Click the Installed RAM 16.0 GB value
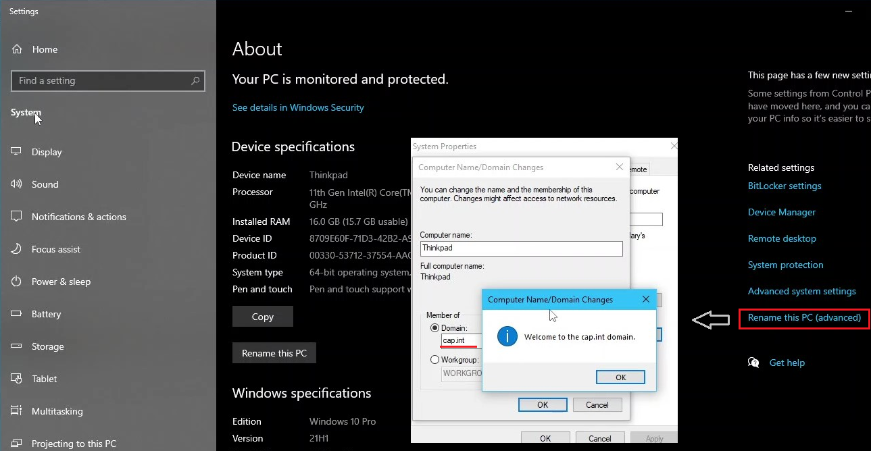 359,221
